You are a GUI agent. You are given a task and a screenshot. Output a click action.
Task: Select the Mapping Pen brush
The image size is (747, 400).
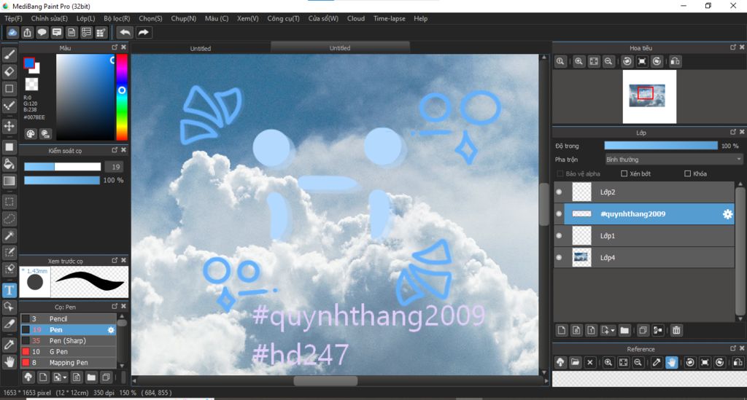pos(69,362)
